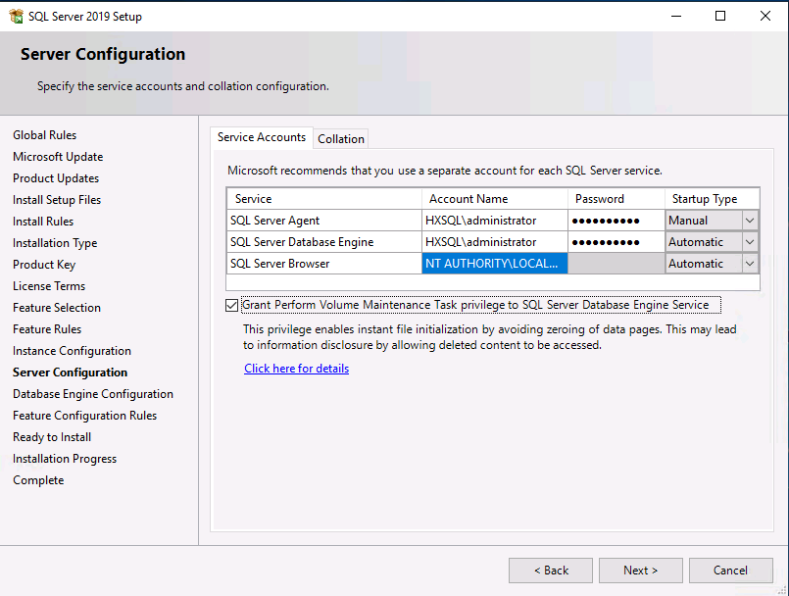Switch to the Collation tab

341,139
